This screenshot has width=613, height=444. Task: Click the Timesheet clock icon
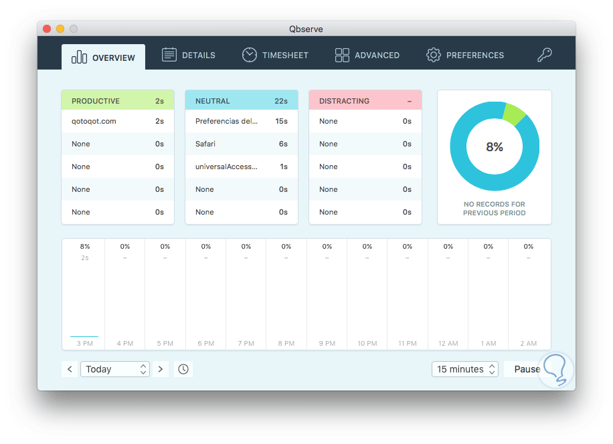tap(249, 55)
